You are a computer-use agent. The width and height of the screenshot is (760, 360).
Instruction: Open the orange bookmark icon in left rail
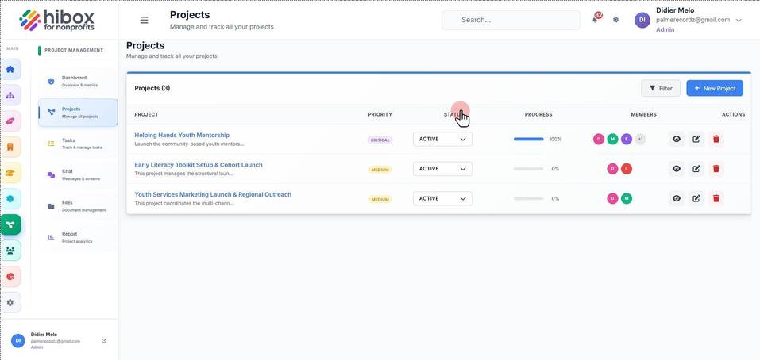[10, 147]
